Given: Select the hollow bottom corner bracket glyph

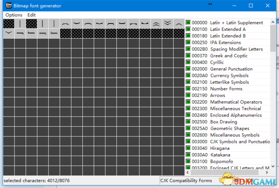Looking at the screenshot, I should click(54, 33).
